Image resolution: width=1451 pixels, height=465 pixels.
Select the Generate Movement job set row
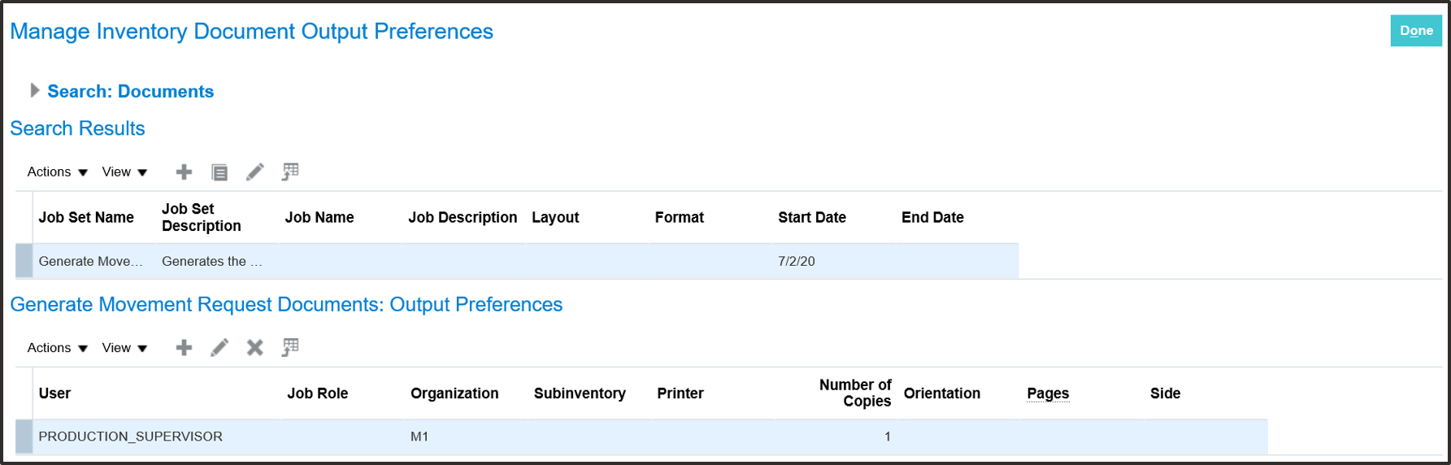coord(90,261)
